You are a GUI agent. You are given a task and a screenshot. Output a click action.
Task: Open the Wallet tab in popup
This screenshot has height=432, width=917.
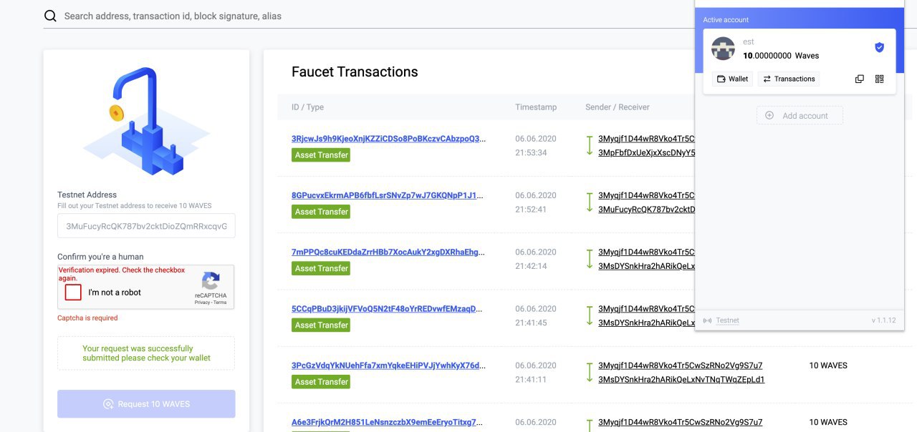click(x=732, y=79)
